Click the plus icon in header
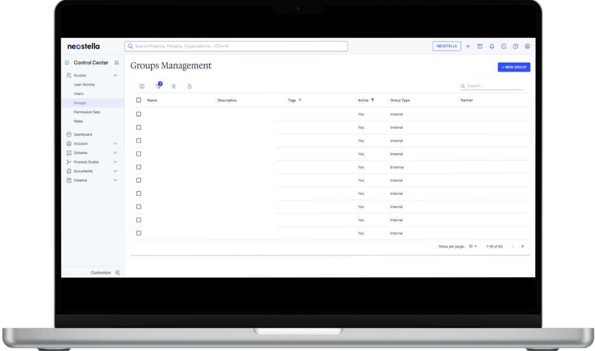 click(x=468, y=46)
